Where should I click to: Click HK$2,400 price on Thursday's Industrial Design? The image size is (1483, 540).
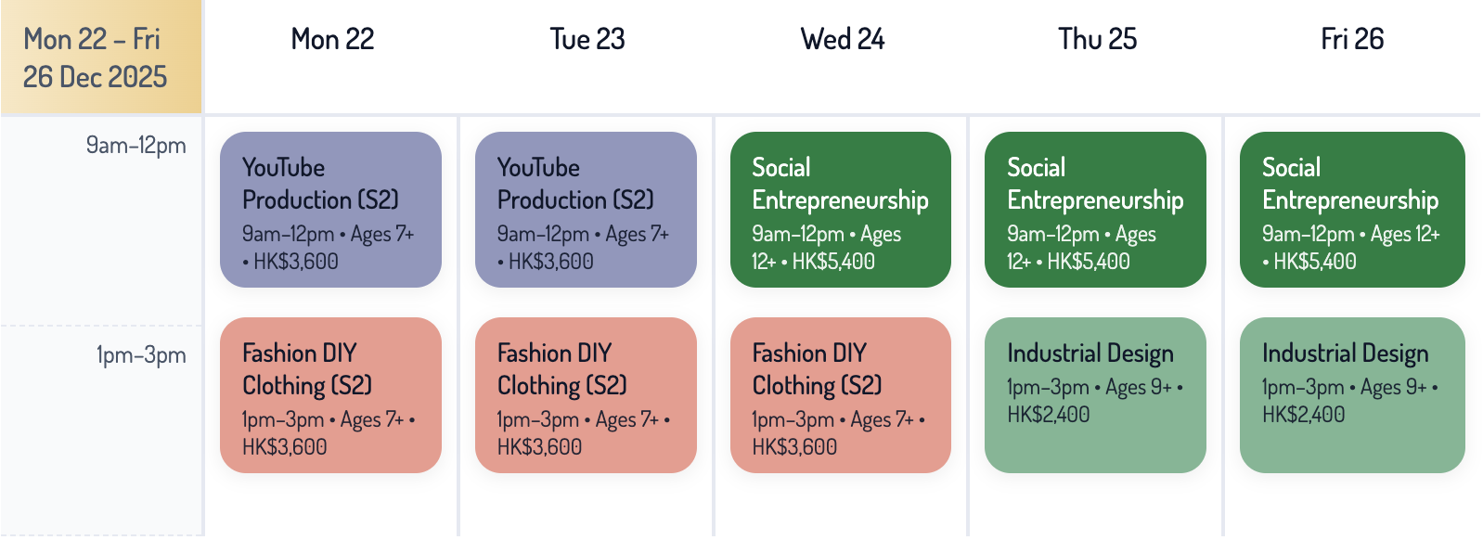point(1049,415)
